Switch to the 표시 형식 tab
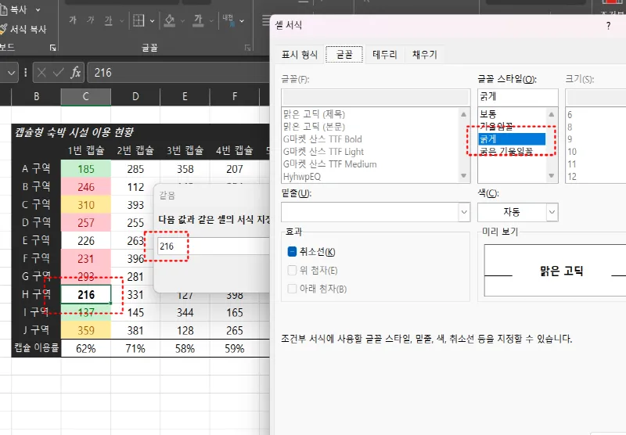Viewport: 626px width, 435px height. coord(300,55)
